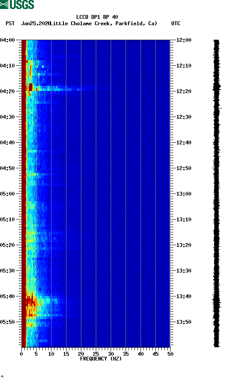Click the 05:20 PST time label
This screenshot has height=381, width=235.
(x=8, y=245)
